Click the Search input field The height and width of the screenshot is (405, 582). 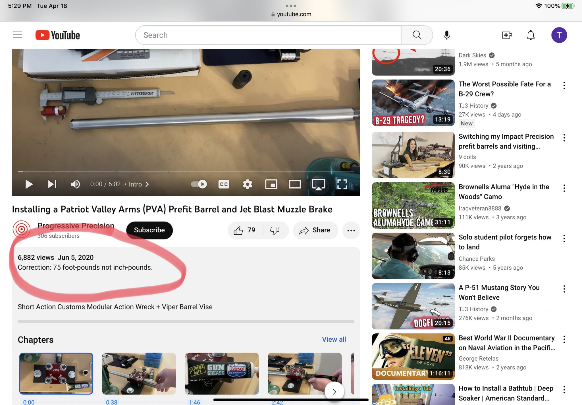click(x=269, y=35)
